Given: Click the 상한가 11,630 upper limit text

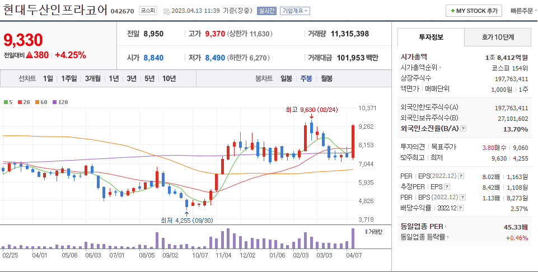Looking at the screenshot, I should (x=250, y=34).
